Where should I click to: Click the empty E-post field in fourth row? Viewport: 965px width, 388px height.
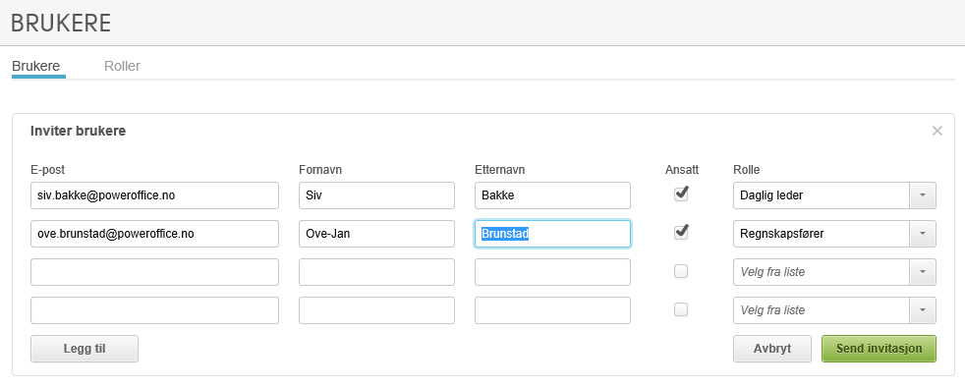(154, 309)
